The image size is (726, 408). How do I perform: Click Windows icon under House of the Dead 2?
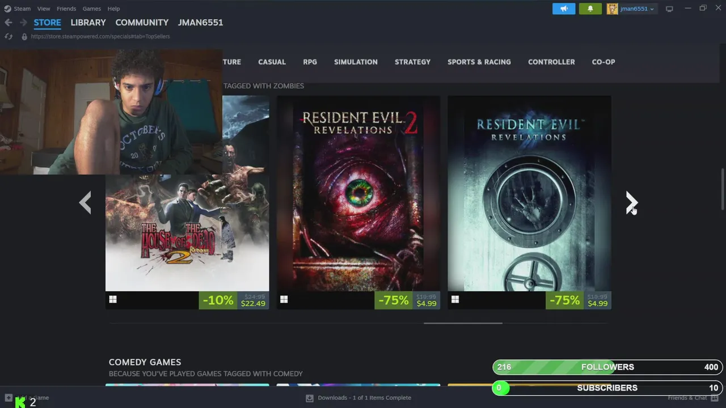(x=113, y=300)
